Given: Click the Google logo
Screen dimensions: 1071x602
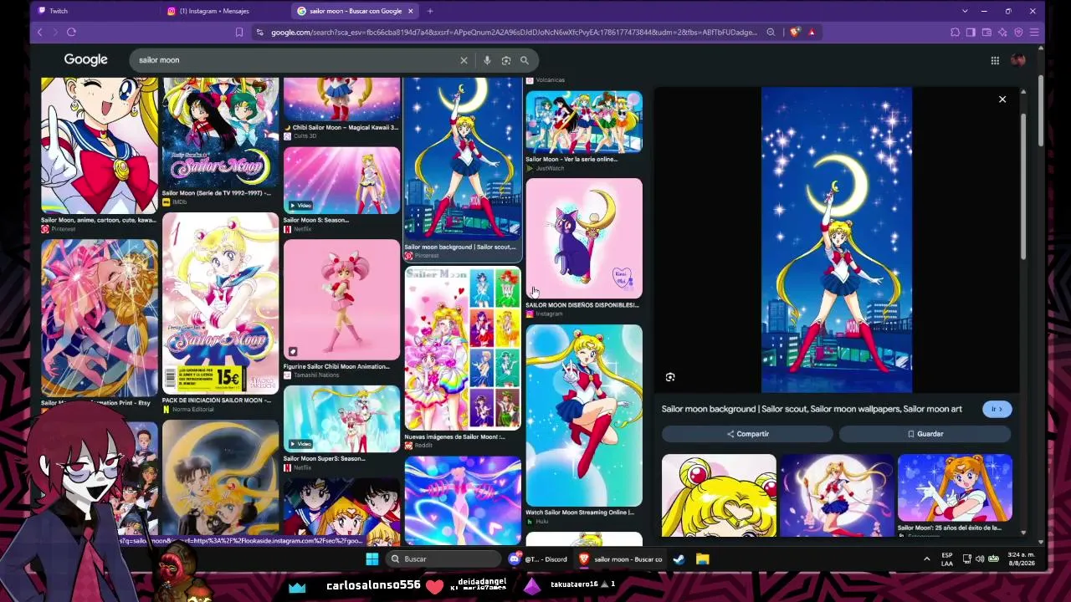Looking at the screenshot, I should 86,60.
